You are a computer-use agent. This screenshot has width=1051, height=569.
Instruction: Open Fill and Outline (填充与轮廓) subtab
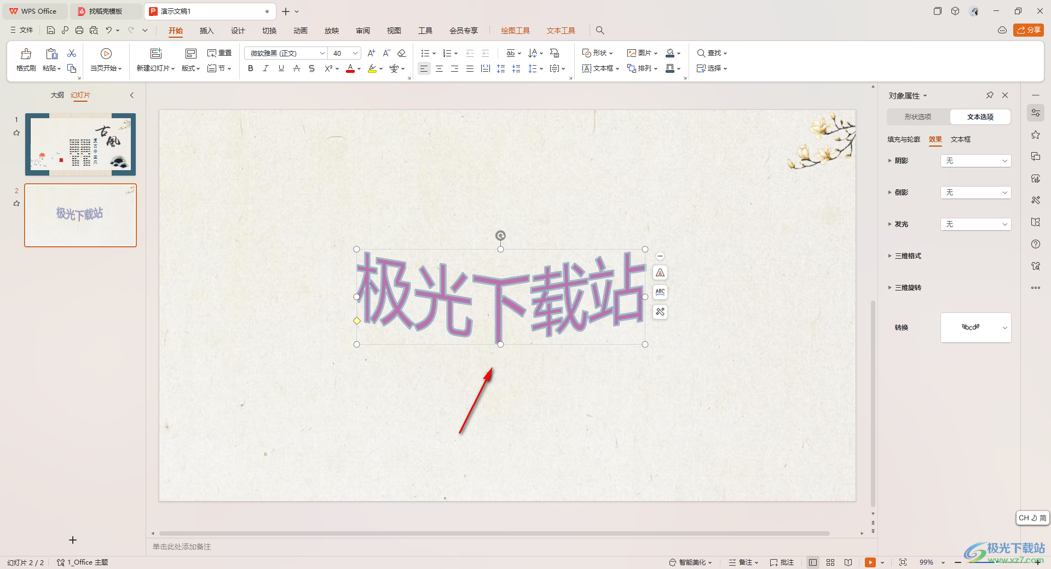[x=904, y=140]
